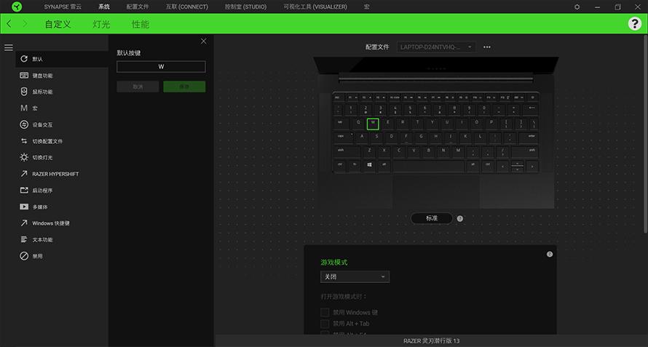Viewport: 648px width, 347px height.
Task: Open the help question mark button
Action: [635, 23]
